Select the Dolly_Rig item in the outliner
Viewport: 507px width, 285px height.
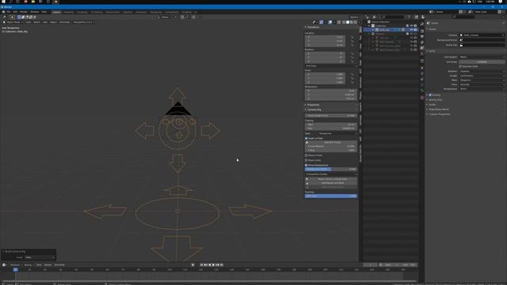384,30
